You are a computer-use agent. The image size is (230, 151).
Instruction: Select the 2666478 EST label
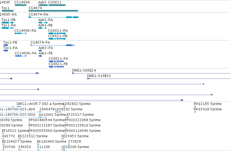tap(47, 109)
